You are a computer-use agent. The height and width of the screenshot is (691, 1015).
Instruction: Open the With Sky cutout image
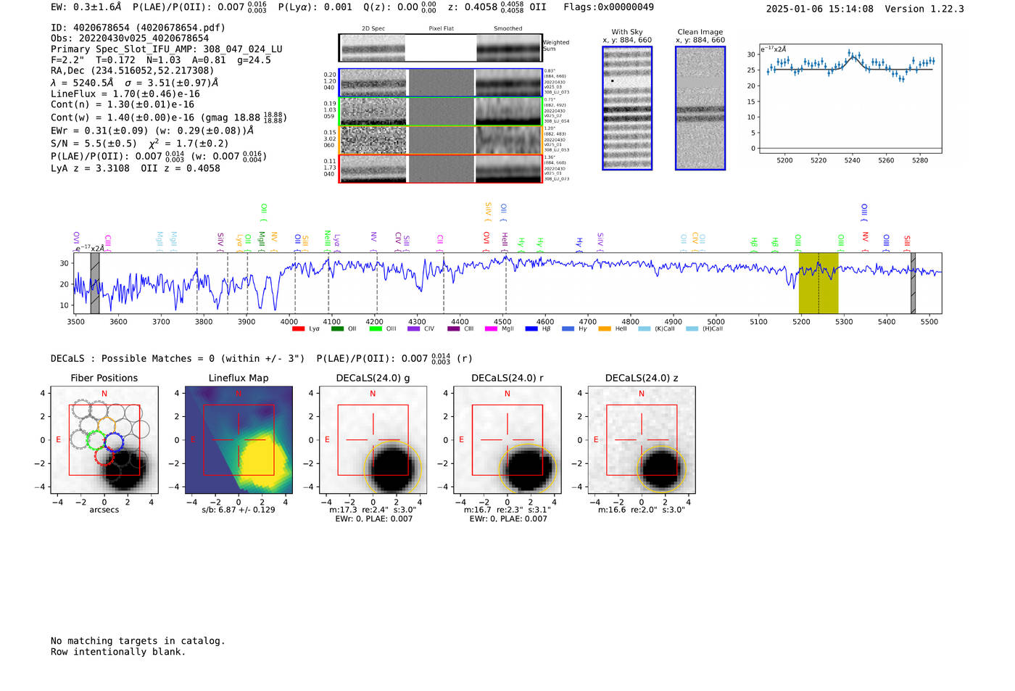[627, 108]
